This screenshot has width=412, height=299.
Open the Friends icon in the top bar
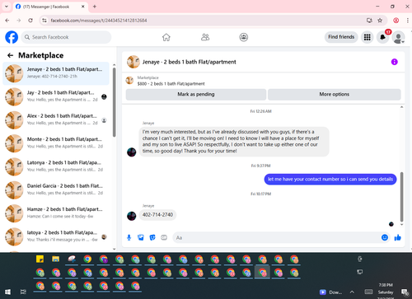pos(205,37)
